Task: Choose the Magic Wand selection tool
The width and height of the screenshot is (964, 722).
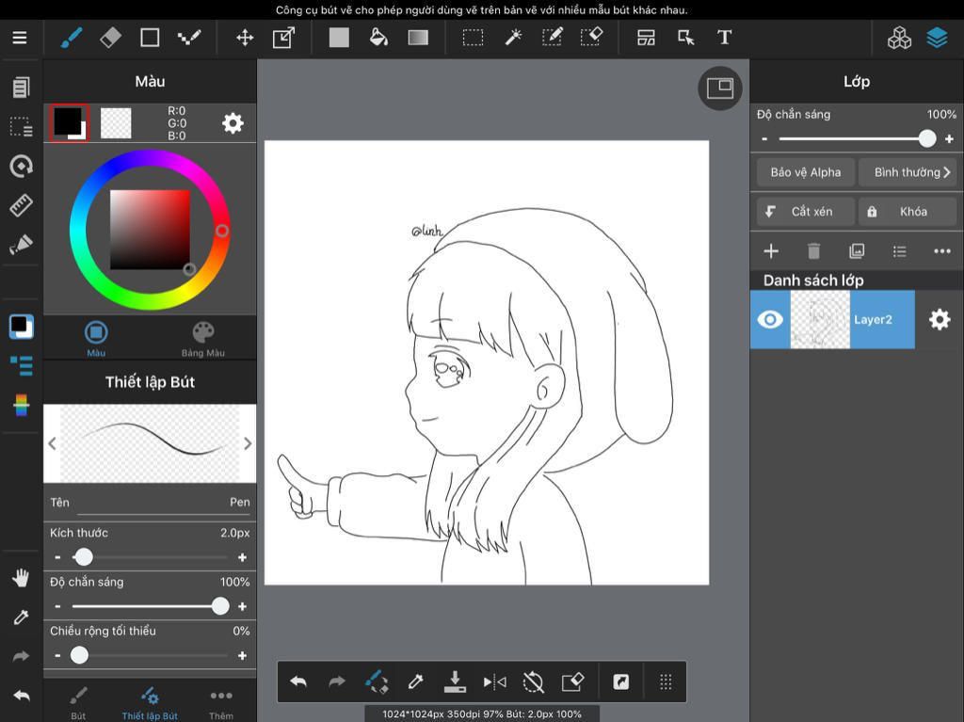Action: (513, 38)
